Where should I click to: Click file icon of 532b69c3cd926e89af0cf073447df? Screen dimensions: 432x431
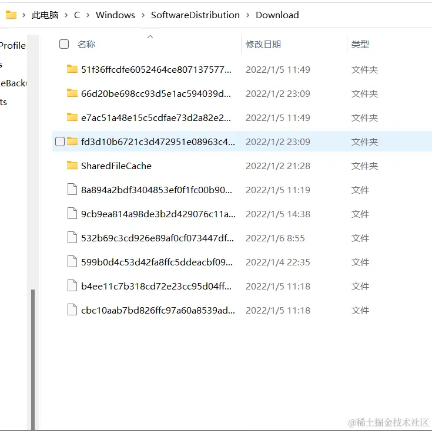pos(72,237)
